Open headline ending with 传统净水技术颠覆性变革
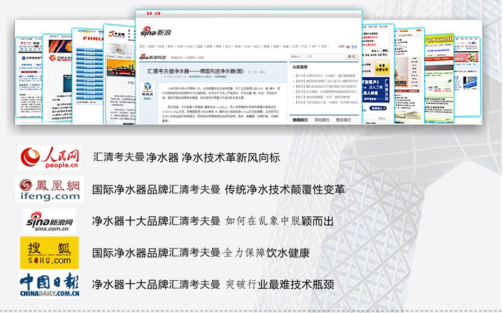Image resolution: width=503 pixels, height=313 pixels. pos(218,189)
